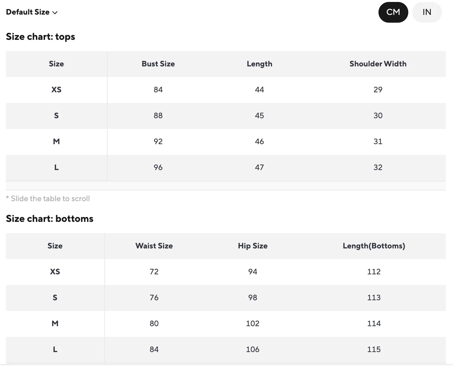Click the Slide the table to scroll note

[x=48, y=199]
